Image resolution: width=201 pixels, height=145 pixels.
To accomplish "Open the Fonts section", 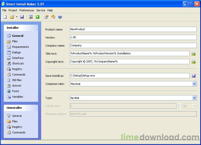I will click(x=13, y=91).
